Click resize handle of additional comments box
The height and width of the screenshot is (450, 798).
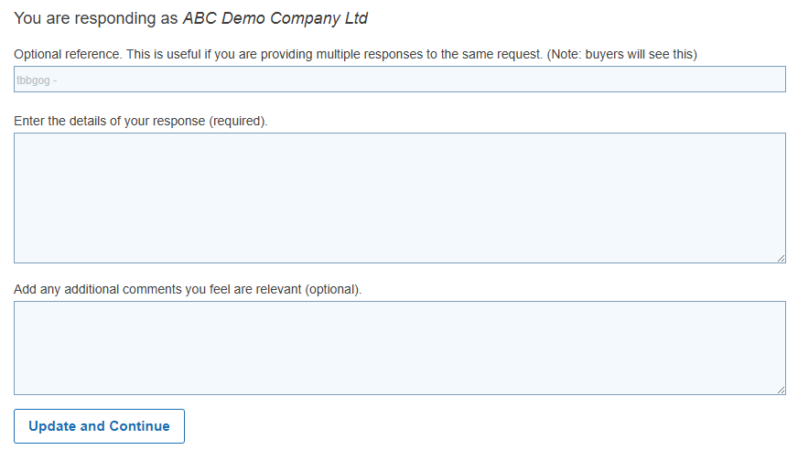(x=781, y=391)
